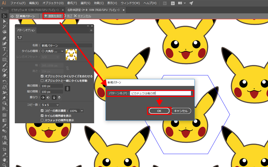Viewport: 268px width, 167px height.
Task: Select the Eraser tool
Action: click(x=4, y=75)
